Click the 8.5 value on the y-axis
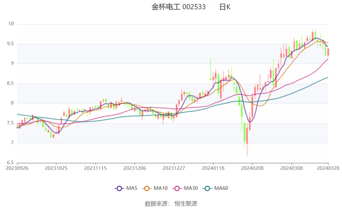Viewport: 342px width, 208px height. 10,83
